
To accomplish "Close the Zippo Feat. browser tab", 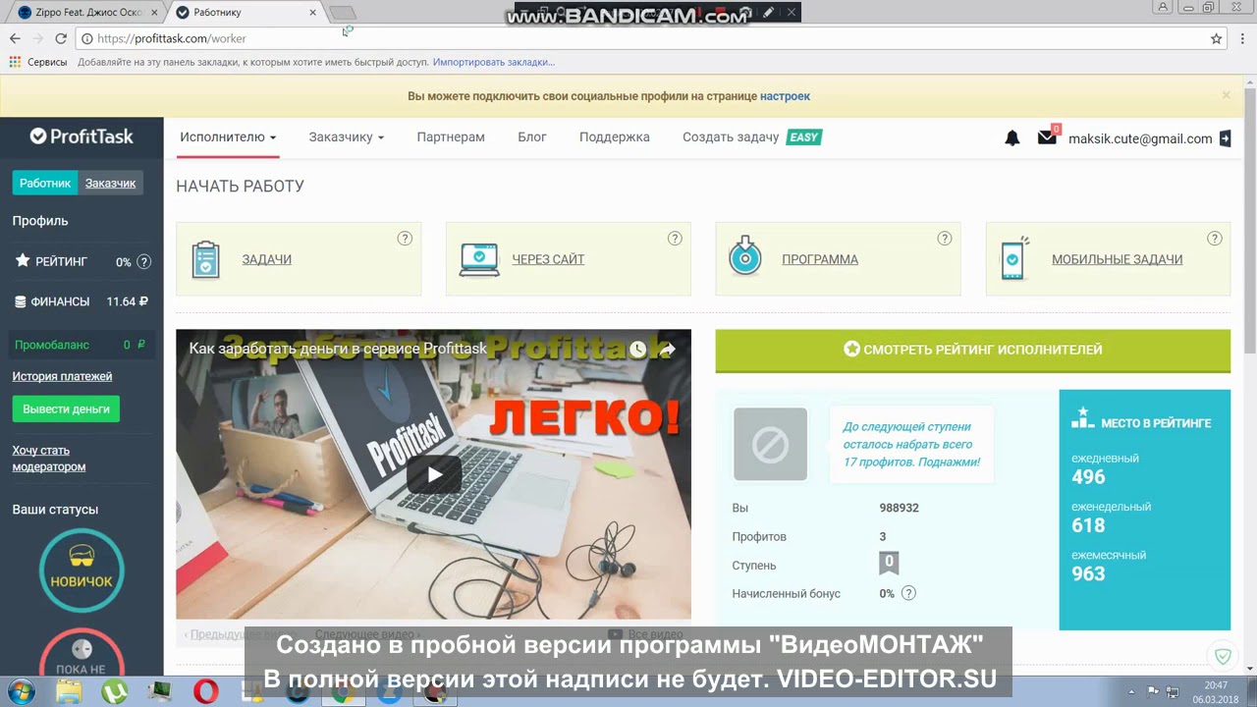I will [154, 13].
